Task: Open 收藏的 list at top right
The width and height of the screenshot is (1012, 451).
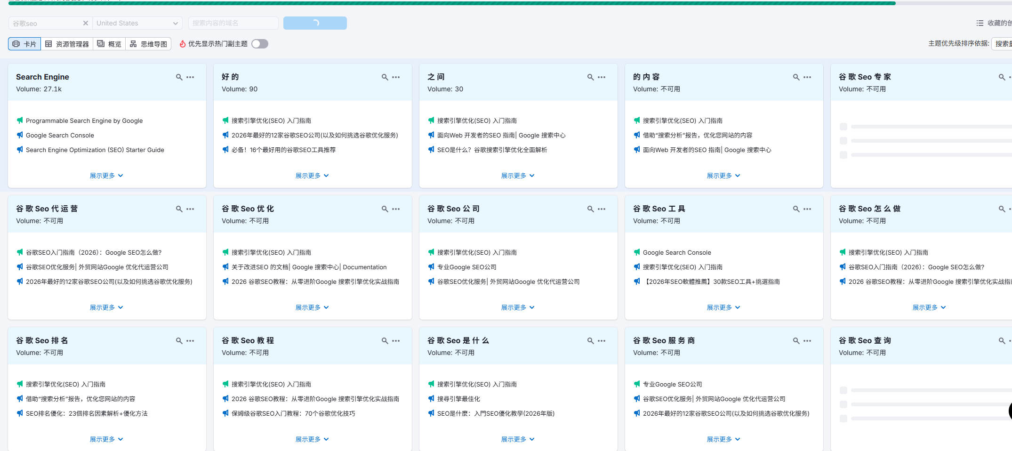Action: 994,23
